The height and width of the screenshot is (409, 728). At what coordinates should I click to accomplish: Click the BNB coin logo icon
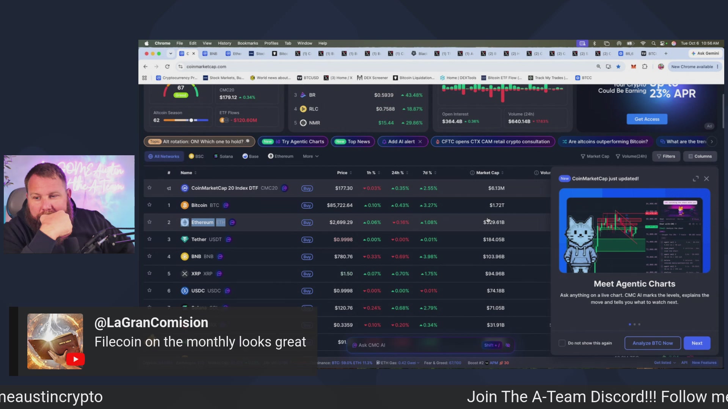(x=185, y=256)
